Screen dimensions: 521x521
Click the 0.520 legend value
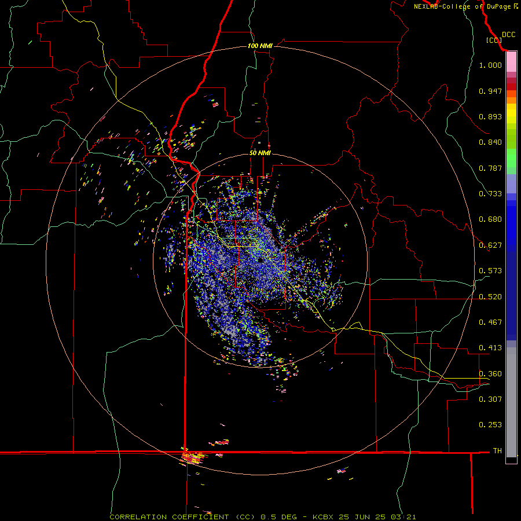490,297
